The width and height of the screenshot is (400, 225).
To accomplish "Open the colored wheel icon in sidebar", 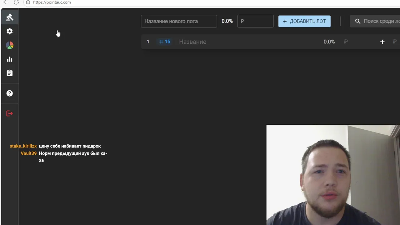I will click(x=10, y=45).
